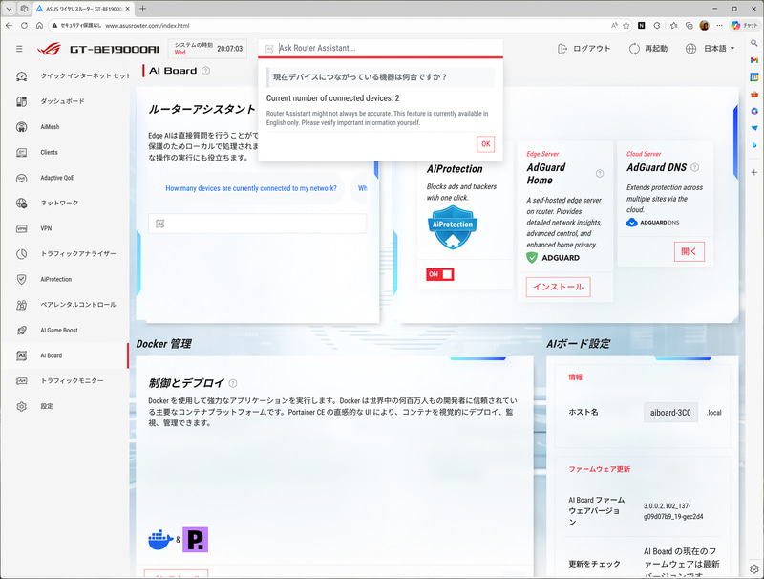The height and width of the screenshot is (579, 764).
Task: Click the browser profile avatar
Action: tap(704, 26)
